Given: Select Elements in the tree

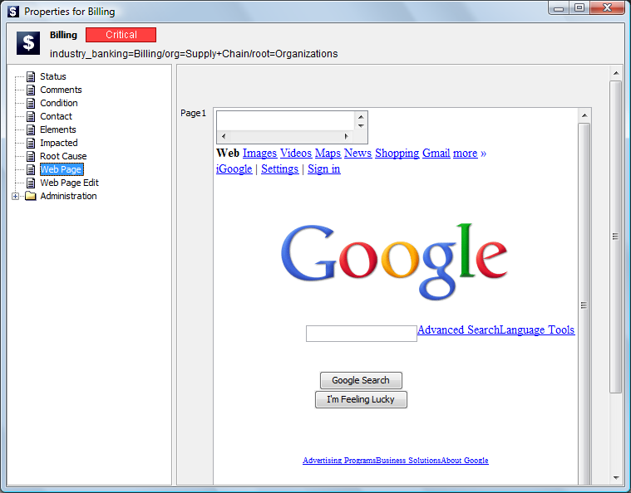Looking at the screenshot, I should click(x=58, y=129).
